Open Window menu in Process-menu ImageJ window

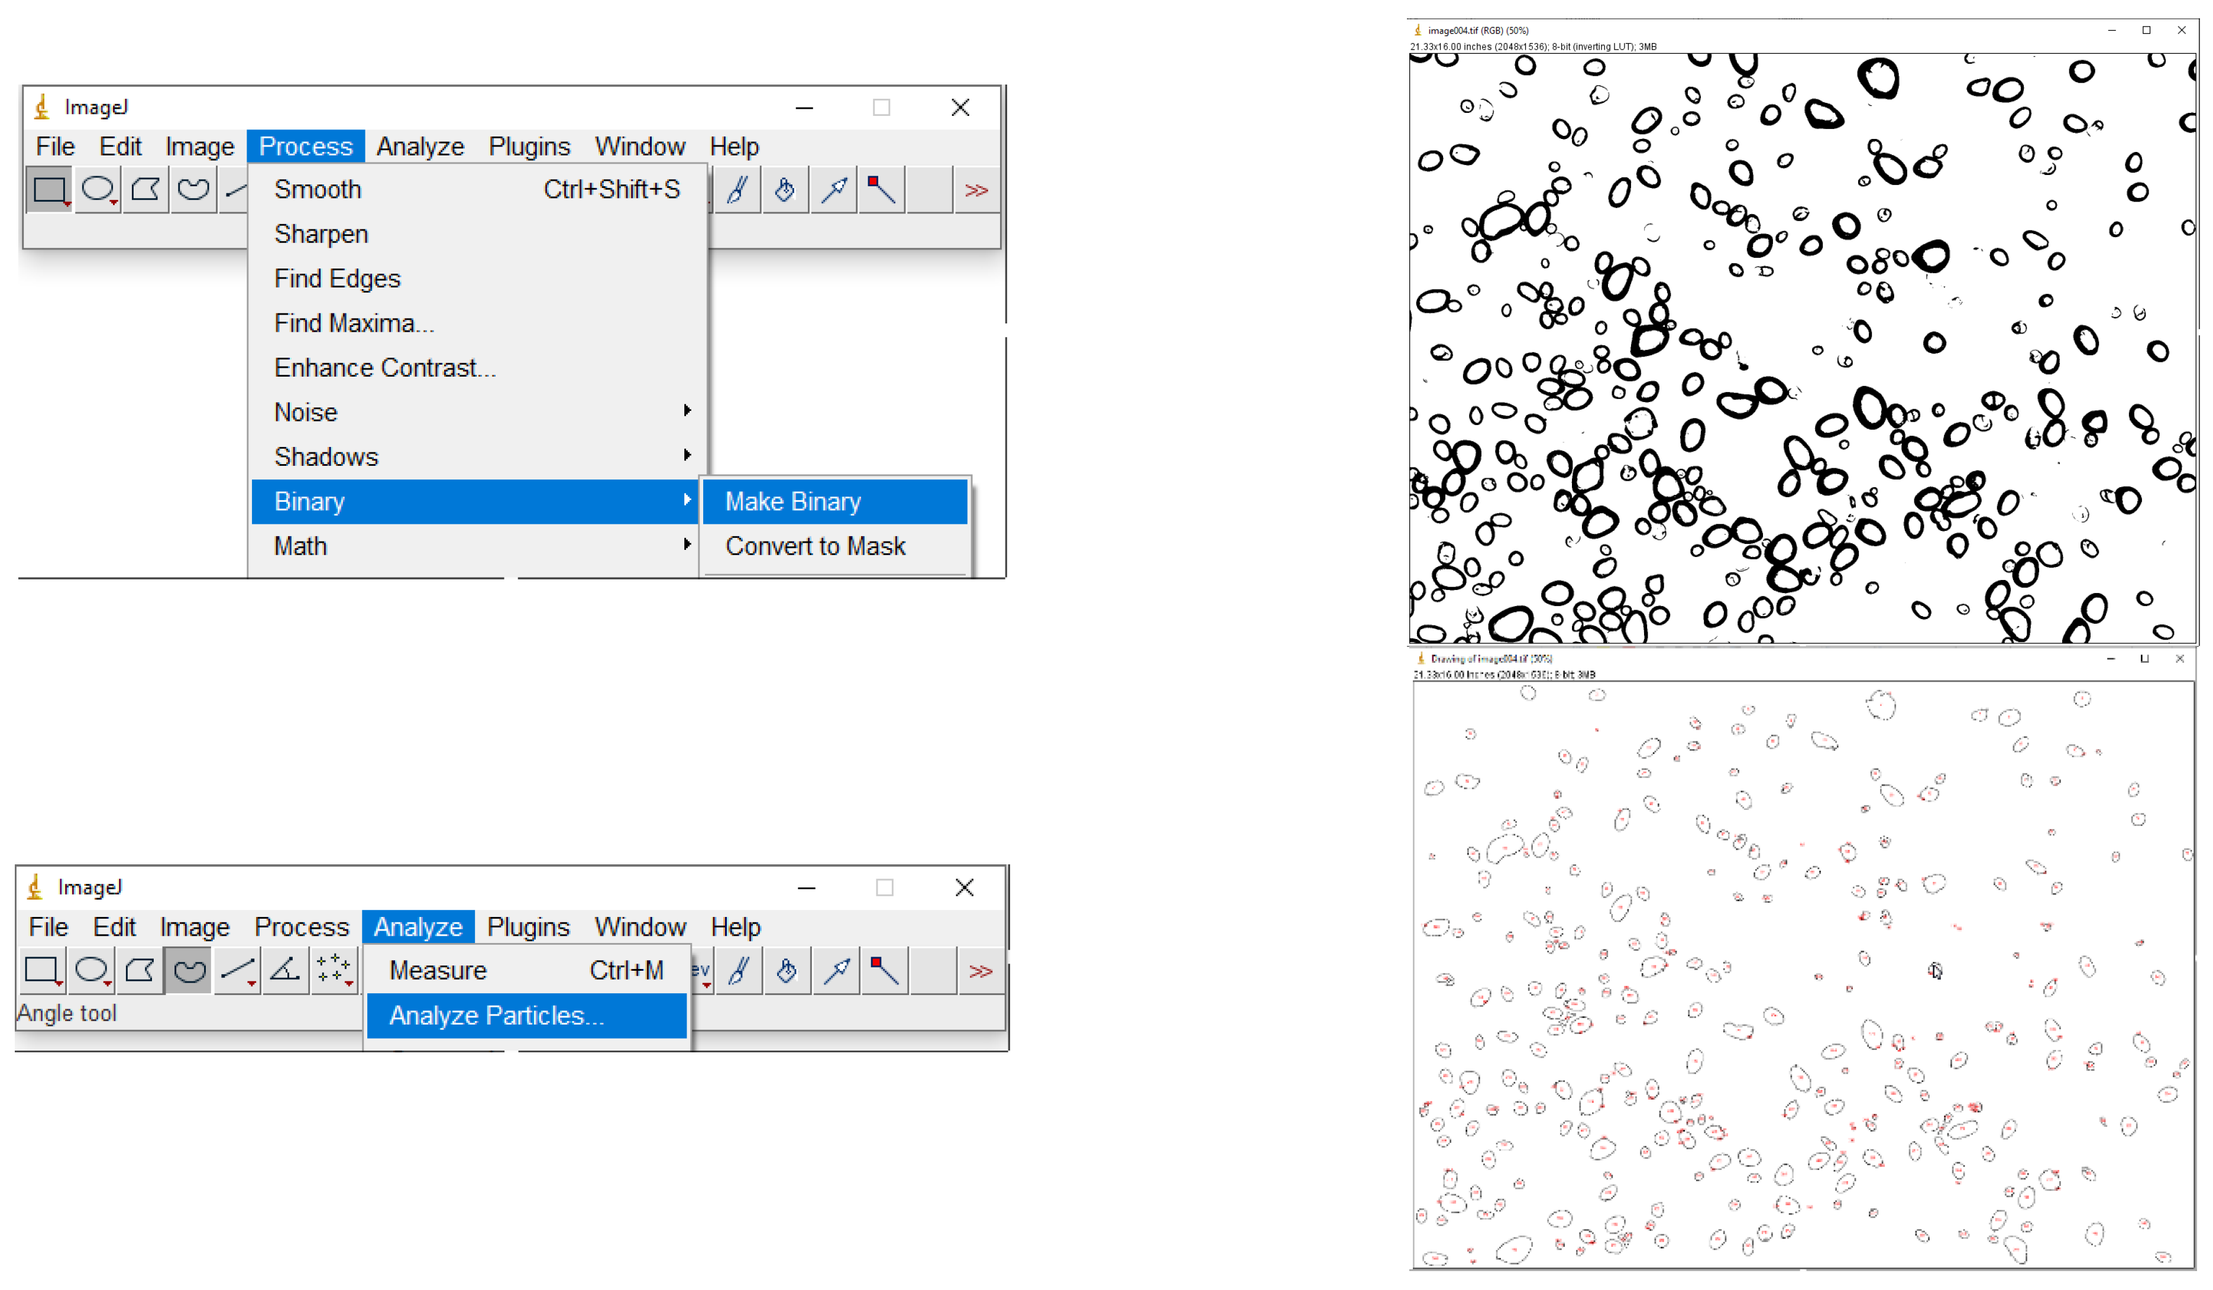click(x=640, y=146)
